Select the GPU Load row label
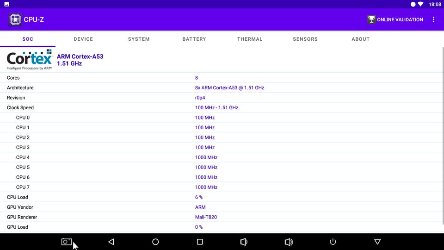Screen dimensions: 444x250 [x=17, y=227]
